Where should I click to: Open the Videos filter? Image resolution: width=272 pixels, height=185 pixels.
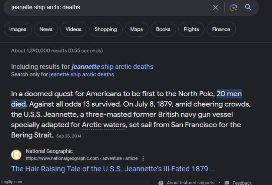pos(73,29)
